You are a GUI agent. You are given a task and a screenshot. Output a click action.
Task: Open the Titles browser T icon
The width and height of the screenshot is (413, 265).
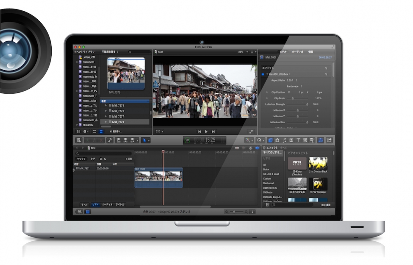(298, 140)
